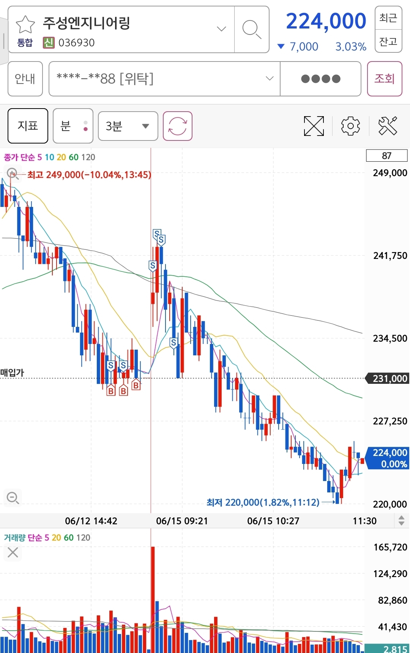Open chart settings gear icon
The width and height of the screenshot is (410, 653).
(x=350, y=126)
